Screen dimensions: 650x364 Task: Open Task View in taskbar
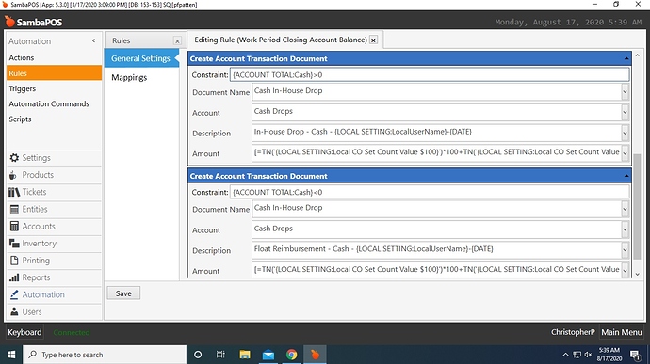pos(220,355)
